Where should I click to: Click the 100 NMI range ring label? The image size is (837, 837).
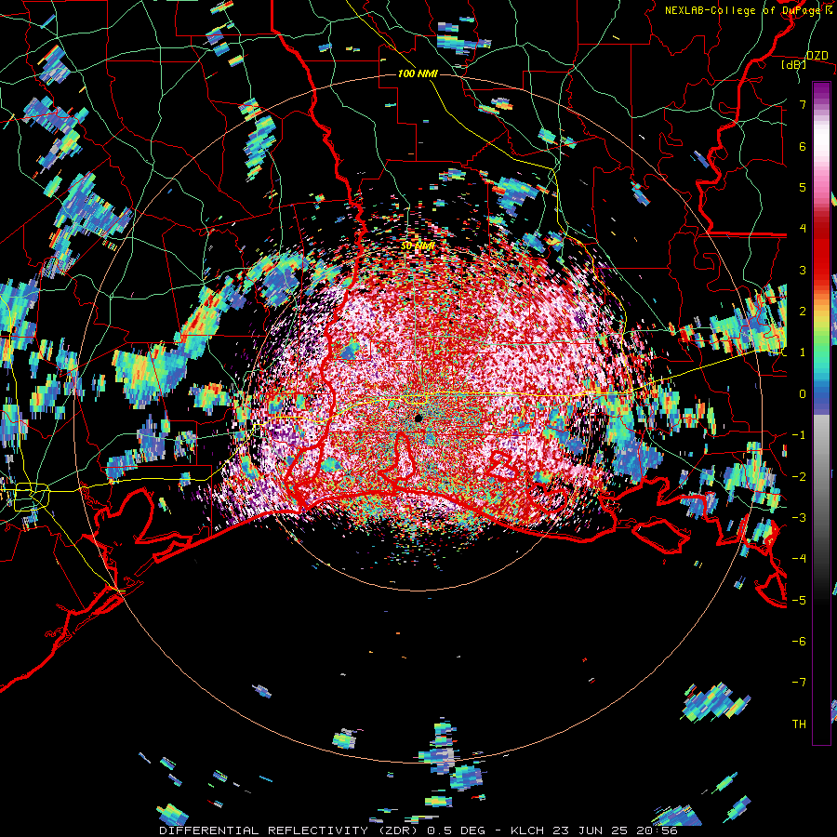pyautogui.click(x=418, y=73)
